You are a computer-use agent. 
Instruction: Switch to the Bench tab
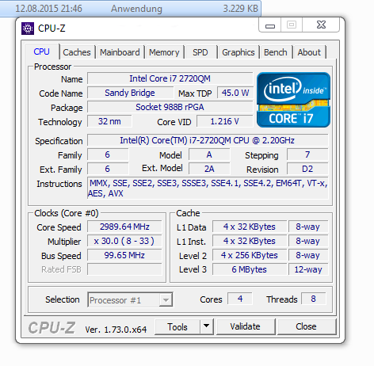click(276, 52)
